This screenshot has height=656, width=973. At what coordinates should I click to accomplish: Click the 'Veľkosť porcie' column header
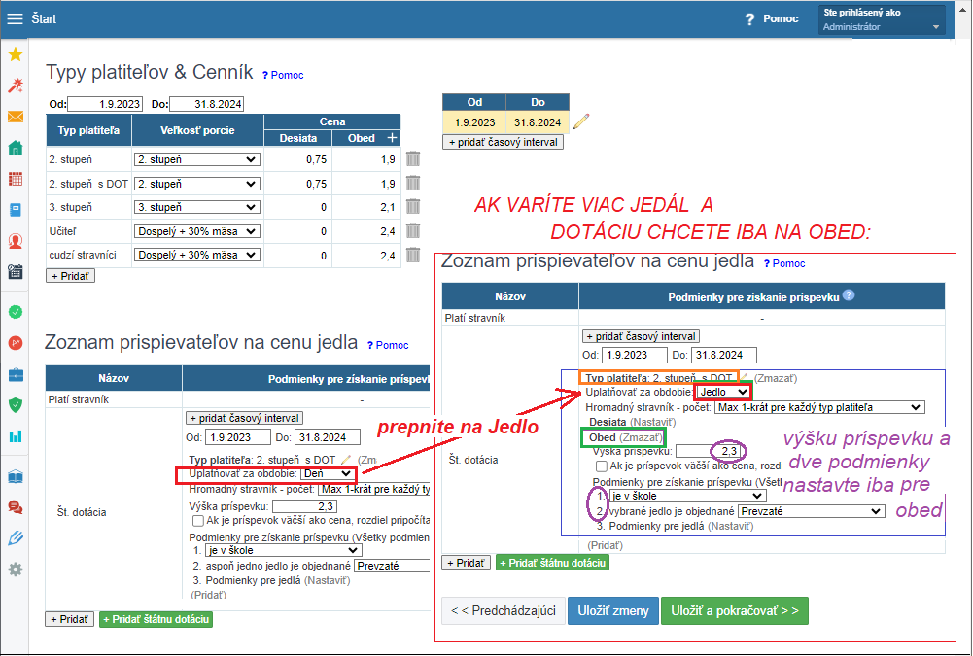point(197,130)
